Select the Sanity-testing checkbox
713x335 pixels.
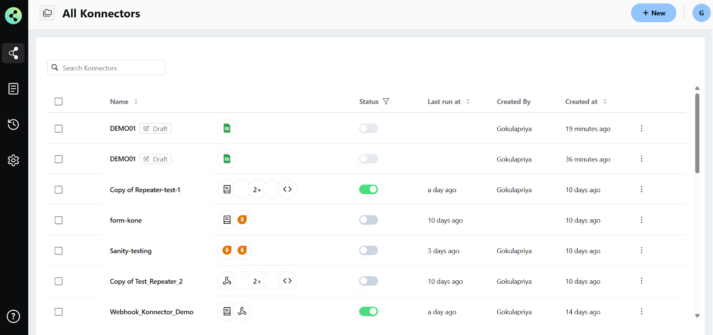58,251
